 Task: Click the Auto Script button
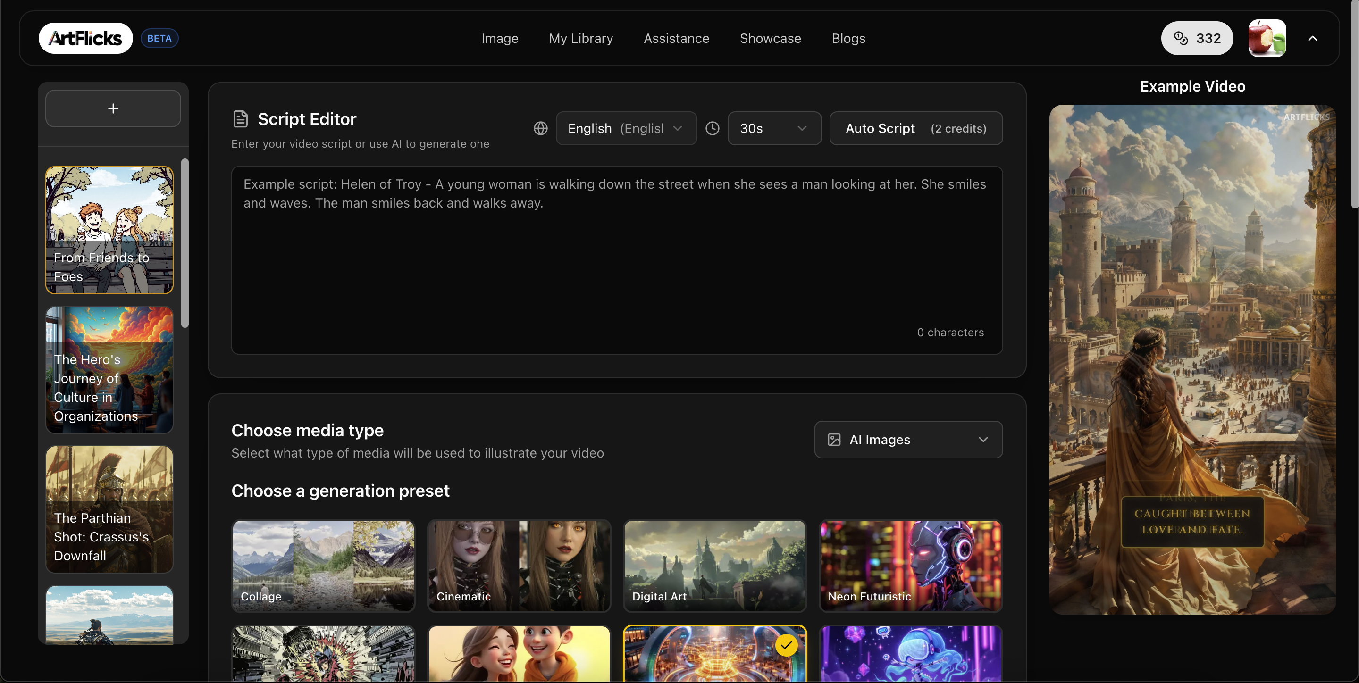[x=916, y=128]
